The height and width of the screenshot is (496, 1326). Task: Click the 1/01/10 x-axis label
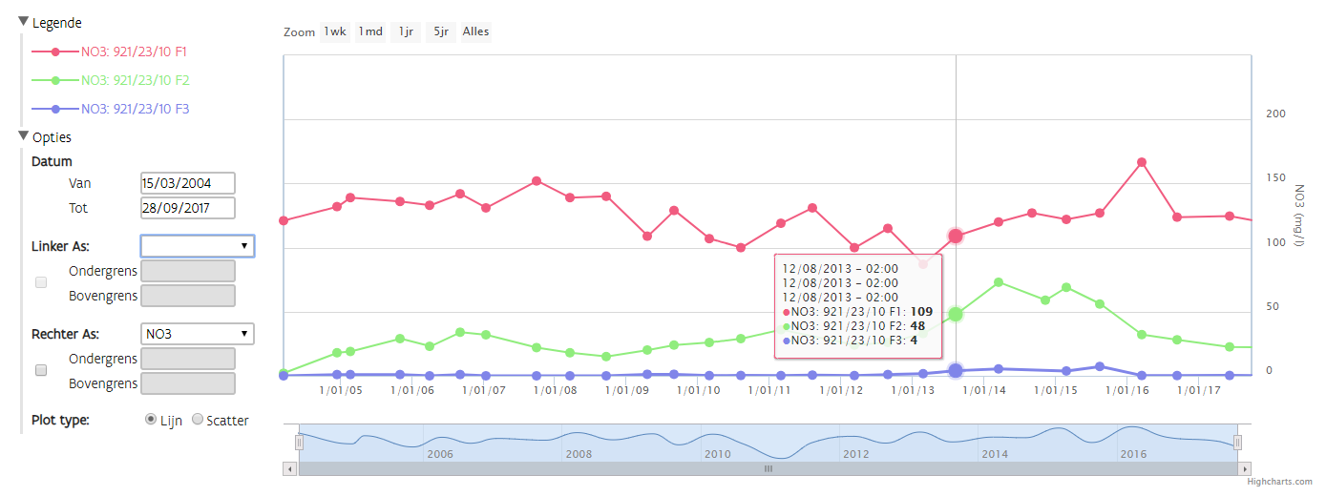pos(698,390)
